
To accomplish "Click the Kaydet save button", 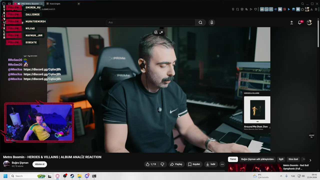I will point(194,164).
